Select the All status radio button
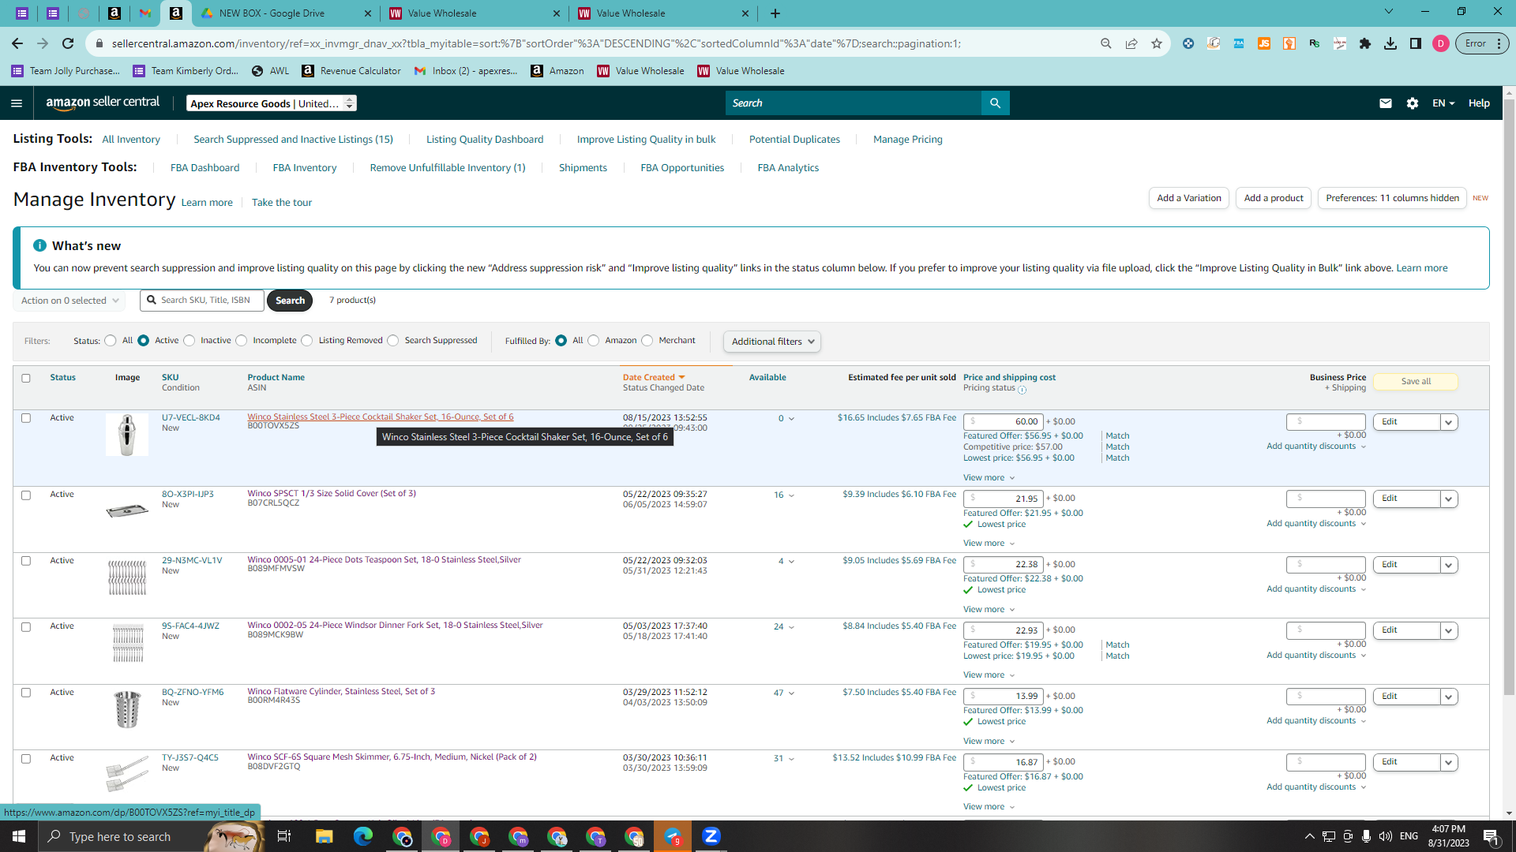 pos(111,341)
